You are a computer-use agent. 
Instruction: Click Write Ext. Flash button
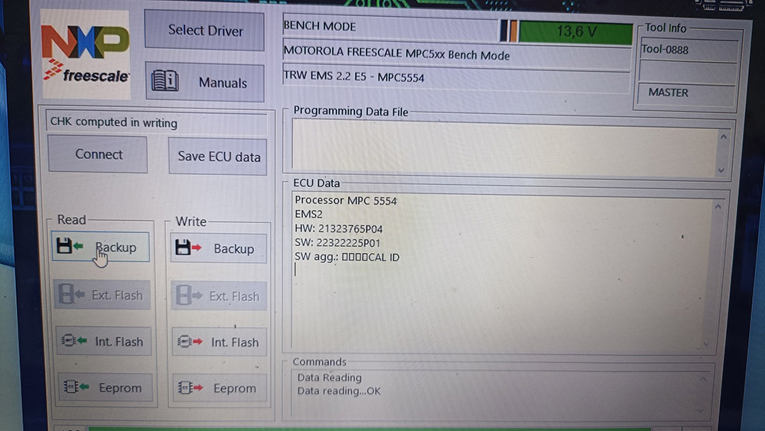tap(219, 296)
